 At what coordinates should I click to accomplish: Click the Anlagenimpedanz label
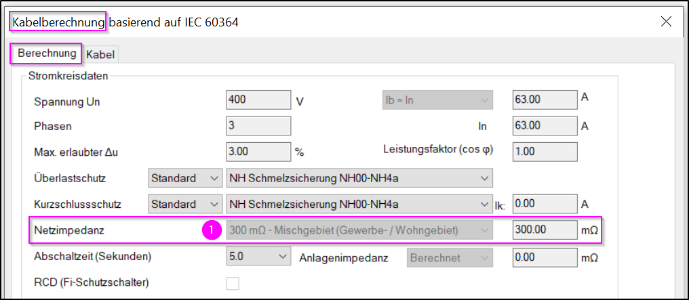(344, 258)
